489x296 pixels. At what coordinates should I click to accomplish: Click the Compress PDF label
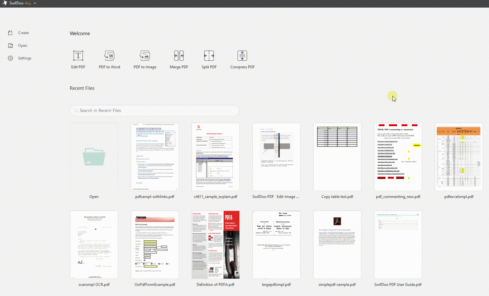click(242, 67)
